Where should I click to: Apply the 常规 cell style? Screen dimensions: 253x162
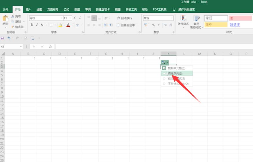pos(216,18)
